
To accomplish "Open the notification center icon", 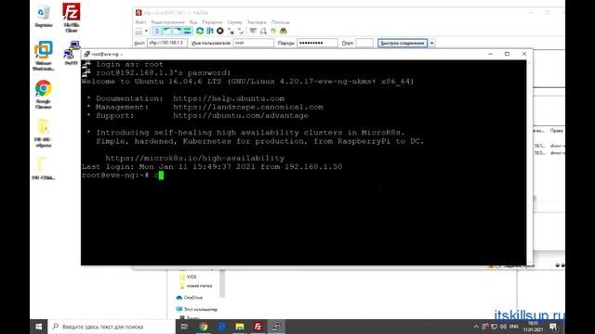I will pyautogui.click(x=554, y=327).
